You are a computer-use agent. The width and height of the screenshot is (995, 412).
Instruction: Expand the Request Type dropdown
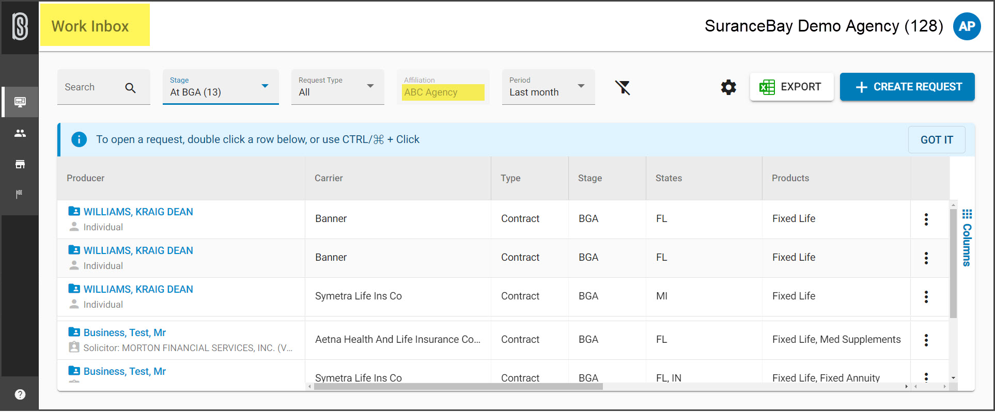pyautogui.click(x=337, y=87)
